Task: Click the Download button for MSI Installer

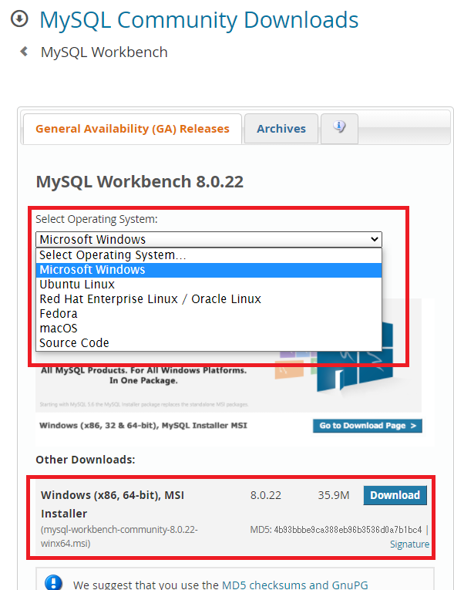Action: pos(395,495)
